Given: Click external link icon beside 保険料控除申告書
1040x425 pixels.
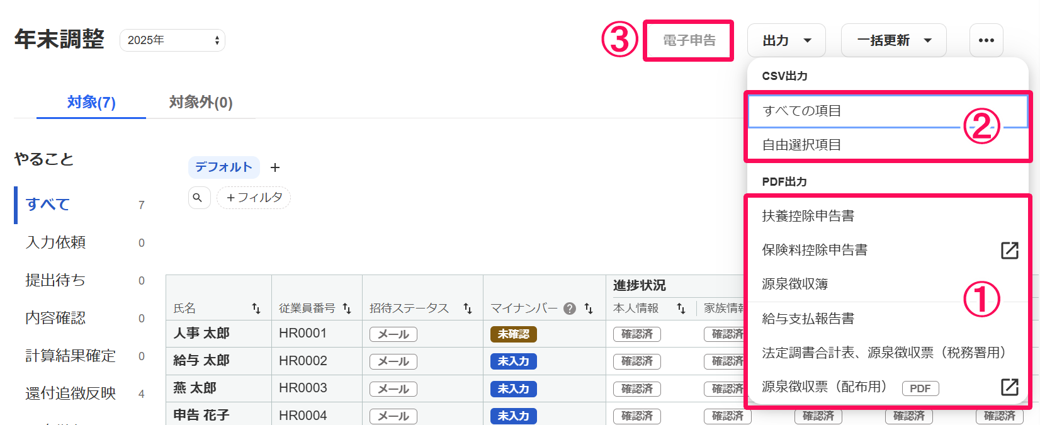Looking at the screenshot, I should (x=1010, y=250).
